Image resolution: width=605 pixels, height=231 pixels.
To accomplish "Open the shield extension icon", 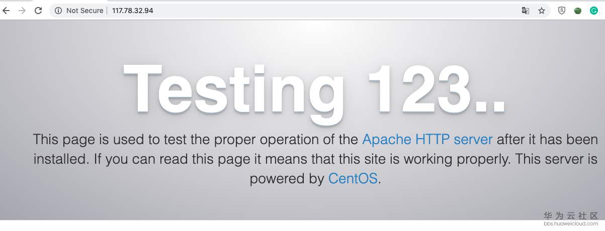I will [562, 11].
